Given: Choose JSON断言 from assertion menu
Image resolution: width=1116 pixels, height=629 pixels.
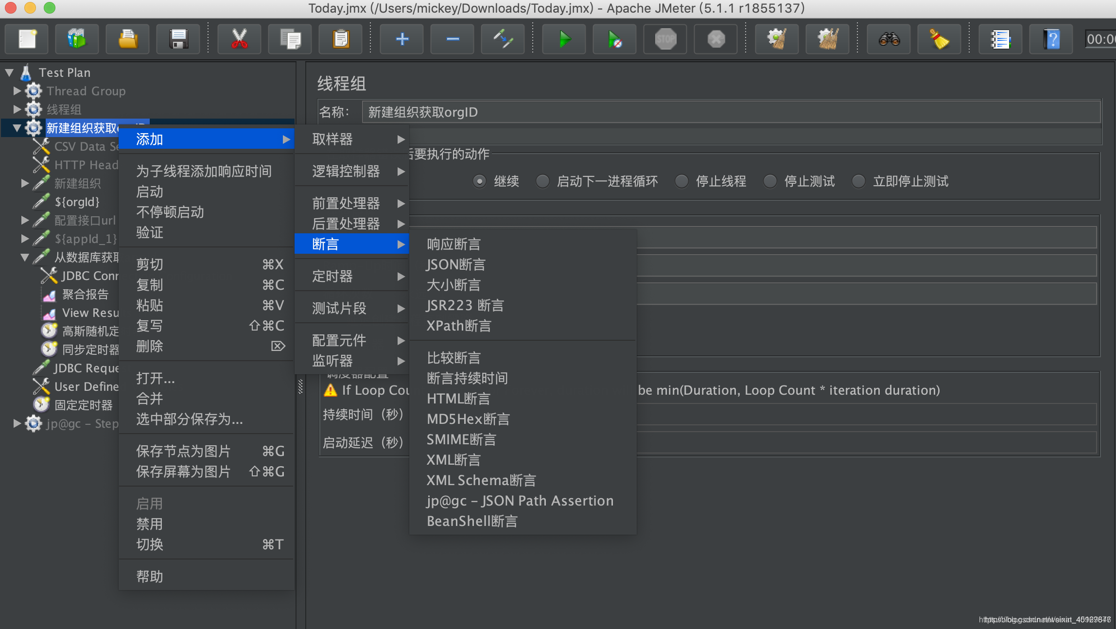Looking at the screenshot, I should 523,264.
